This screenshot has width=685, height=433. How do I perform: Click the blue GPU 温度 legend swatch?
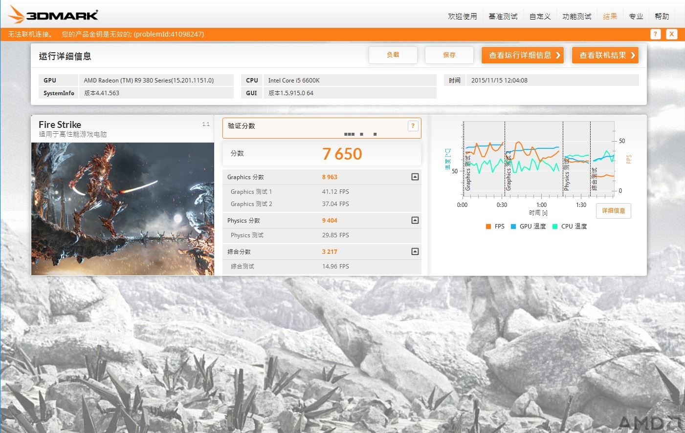513,227
